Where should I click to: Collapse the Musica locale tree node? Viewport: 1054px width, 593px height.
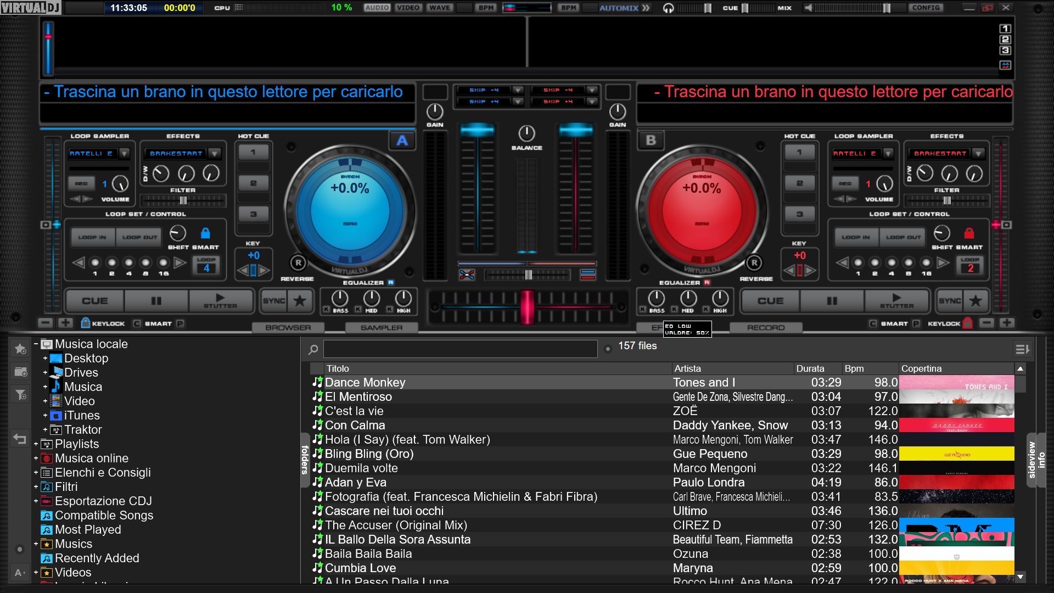pos(36,344)
